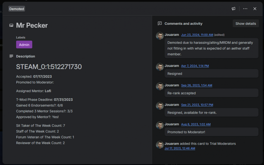Click the Comments and activity speech bubble icon
Screen dimensions: 264x165
pyautogui.click(x=159, y=23)
